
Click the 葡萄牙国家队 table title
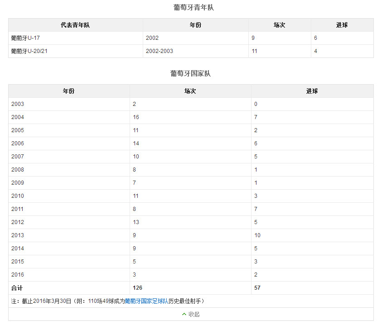tap(191, 73)
